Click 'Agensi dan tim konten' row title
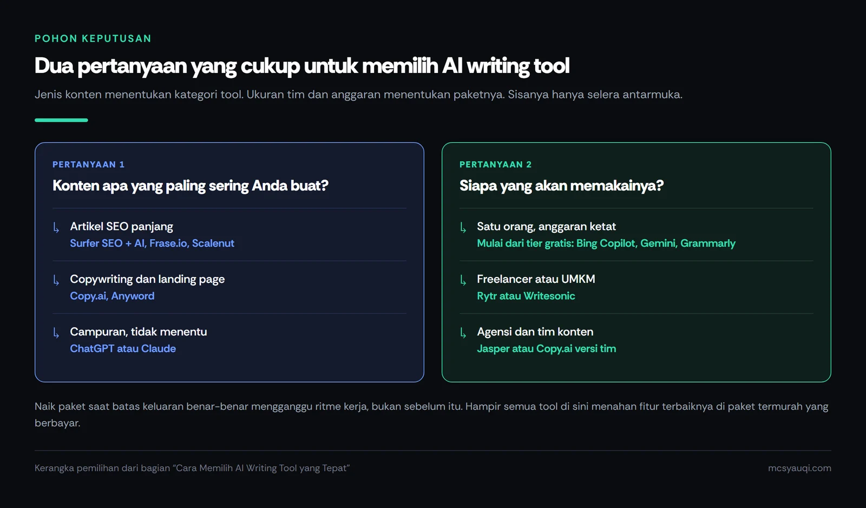The height and width of the screenshot is (508, 866). tap(535, 332)
